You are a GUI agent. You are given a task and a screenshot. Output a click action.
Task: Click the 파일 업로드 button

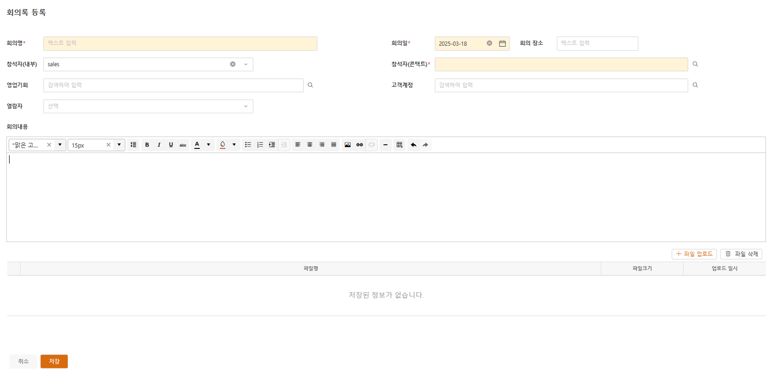click(x=694, y=254)
